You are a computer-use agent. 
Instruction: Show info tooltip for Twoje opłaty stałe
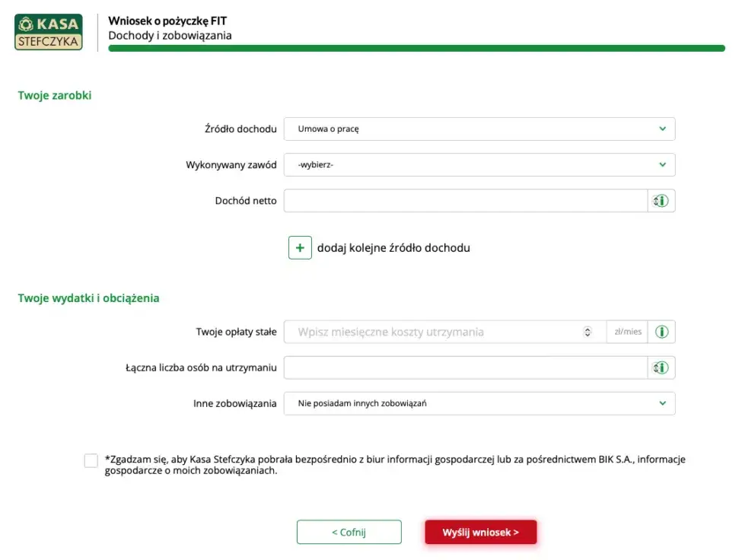click(x=661, y=332)
